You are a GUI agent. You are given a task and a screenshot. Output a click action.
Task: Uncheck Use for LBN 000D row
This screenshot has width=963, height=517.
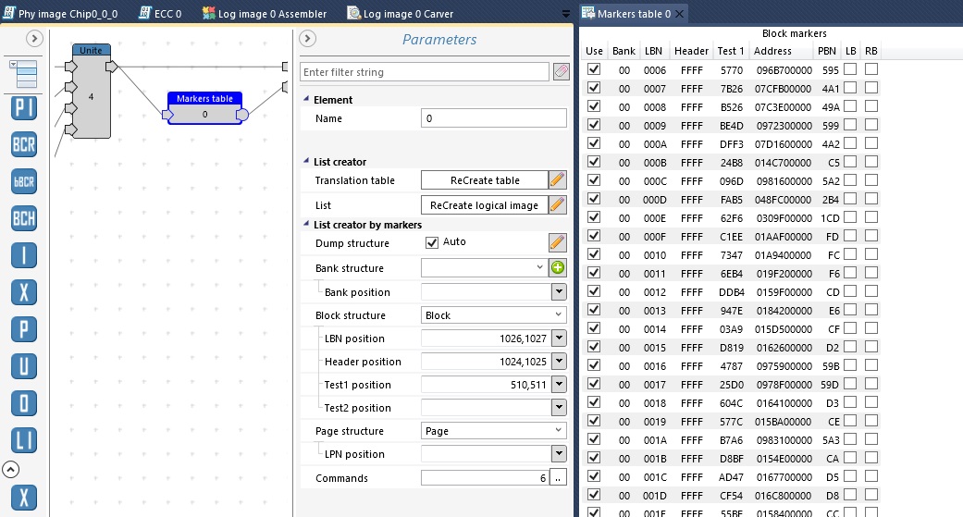pos(594,199)
